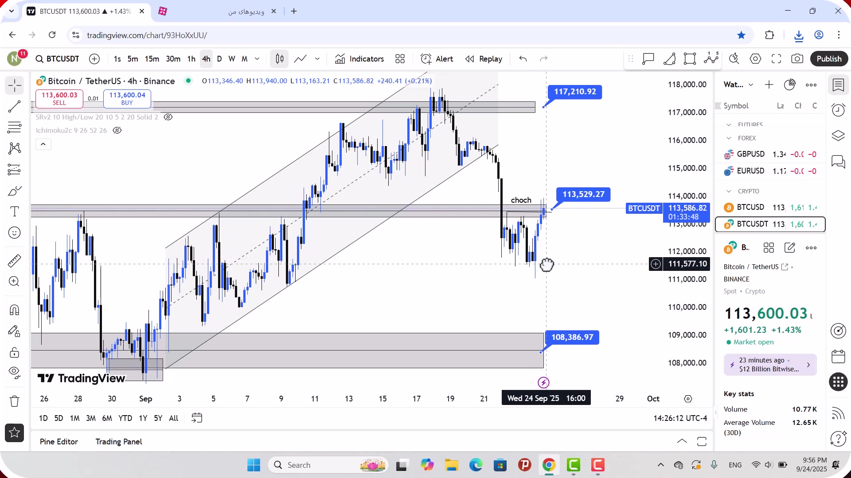Start bar Replay mode

tap(484, 59)
